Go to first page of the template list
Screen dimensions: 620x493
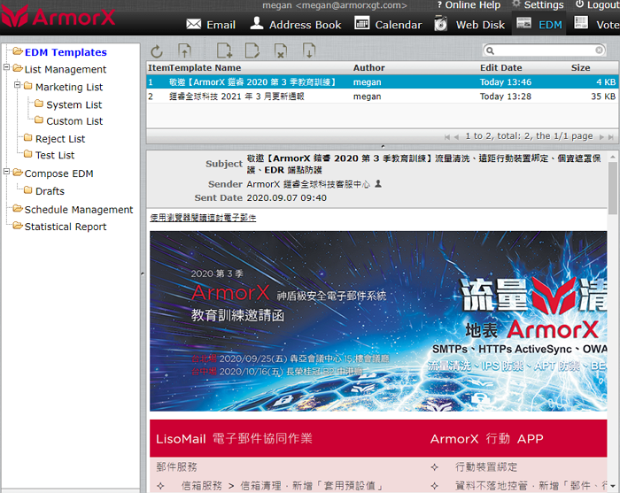[x=447, y=136]
